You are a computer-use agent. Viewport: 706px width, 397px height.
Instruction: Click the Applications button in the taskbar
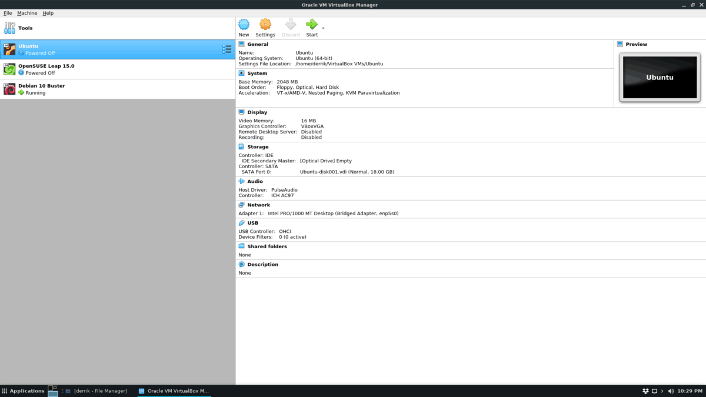pos(24,391)
